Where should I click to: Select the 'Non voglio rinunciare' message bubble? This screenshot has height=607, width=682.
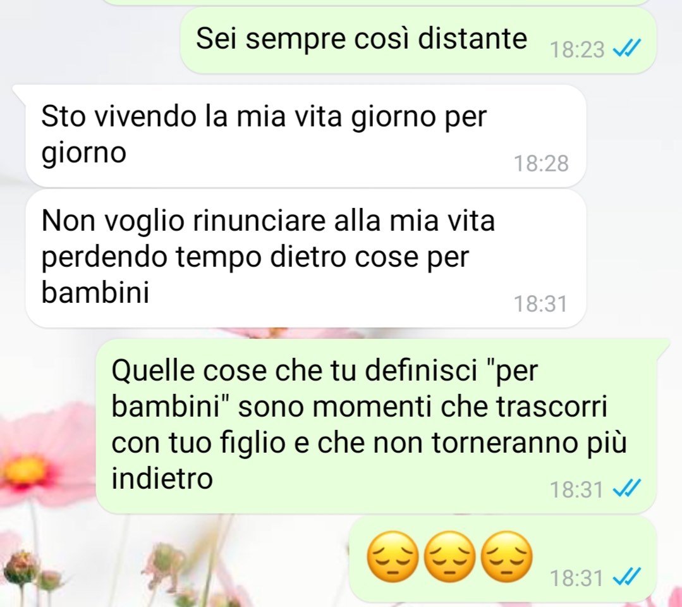[x=305, y=258]
